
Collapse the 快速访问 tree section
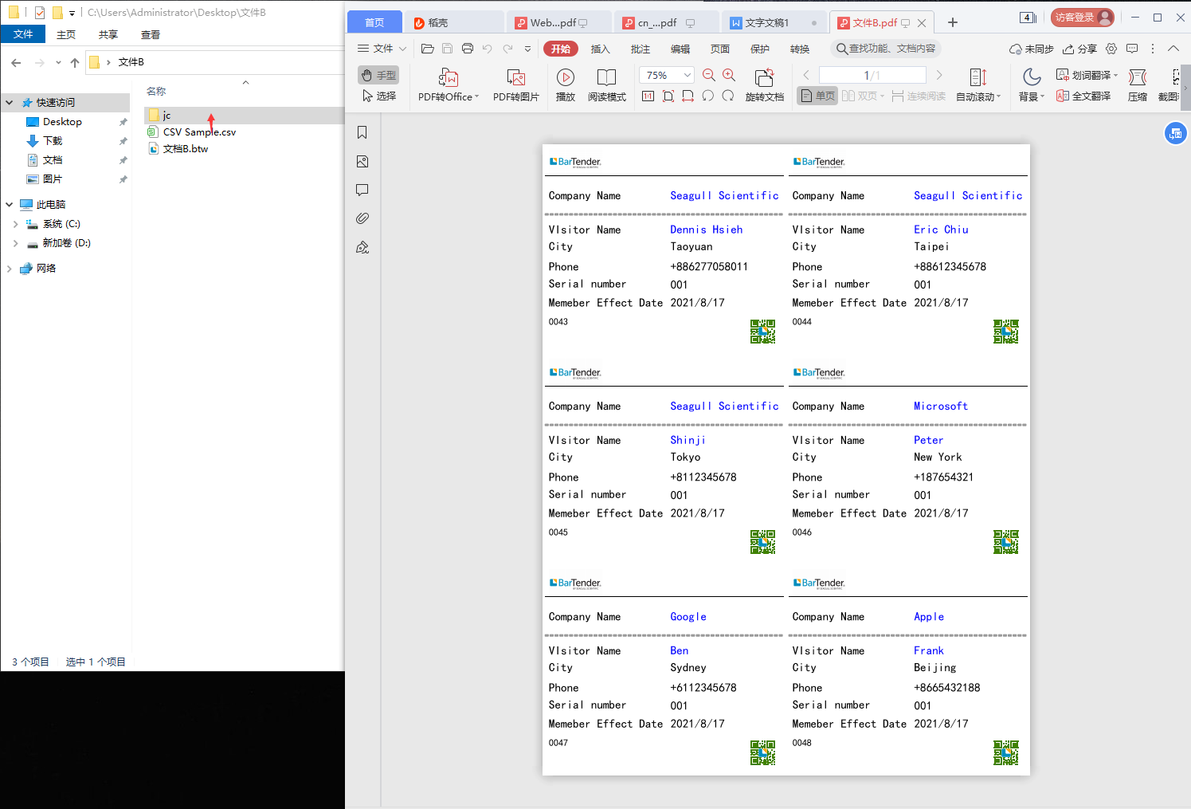[x=10, y=103]
